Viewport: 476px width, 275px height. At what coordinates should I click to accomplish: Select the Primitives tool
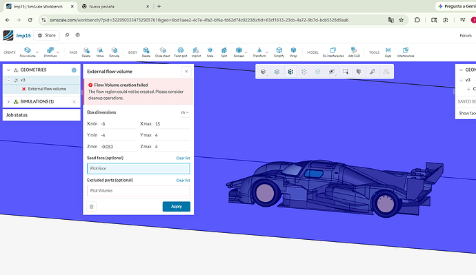coord(50,52)
